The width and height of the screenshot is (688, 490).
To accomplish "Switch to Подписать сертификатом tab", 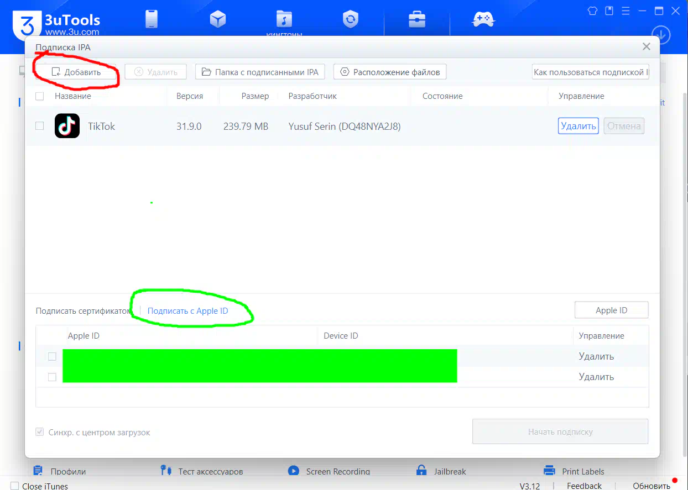I will coord(83,310).
